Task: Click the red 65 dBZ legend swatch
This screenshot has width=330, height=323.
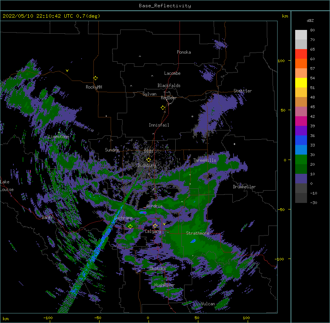Action: (x=301, y=54)
